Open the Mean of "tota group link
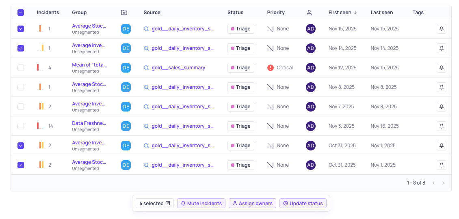The width and height of the screenshot is (459, 219). pyautogui.click(x=89, y=64)
